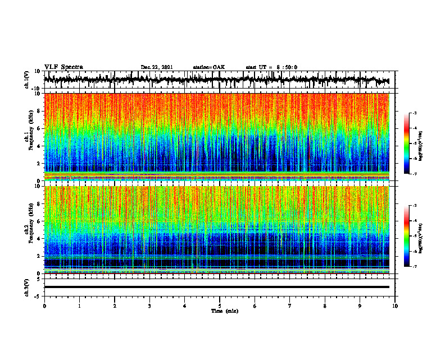Click the "-7" label on ch.2 color bar
This screenshot has width=445, height=343.
[x=415, y=267]
